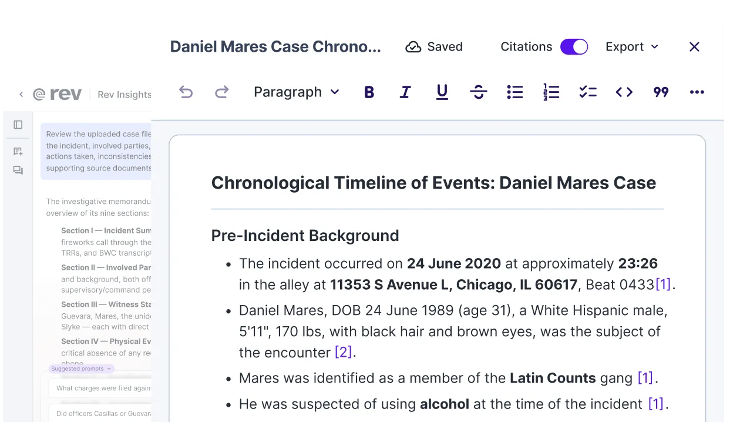
Task: Insert a checklist
Action: tap(588, 92)
